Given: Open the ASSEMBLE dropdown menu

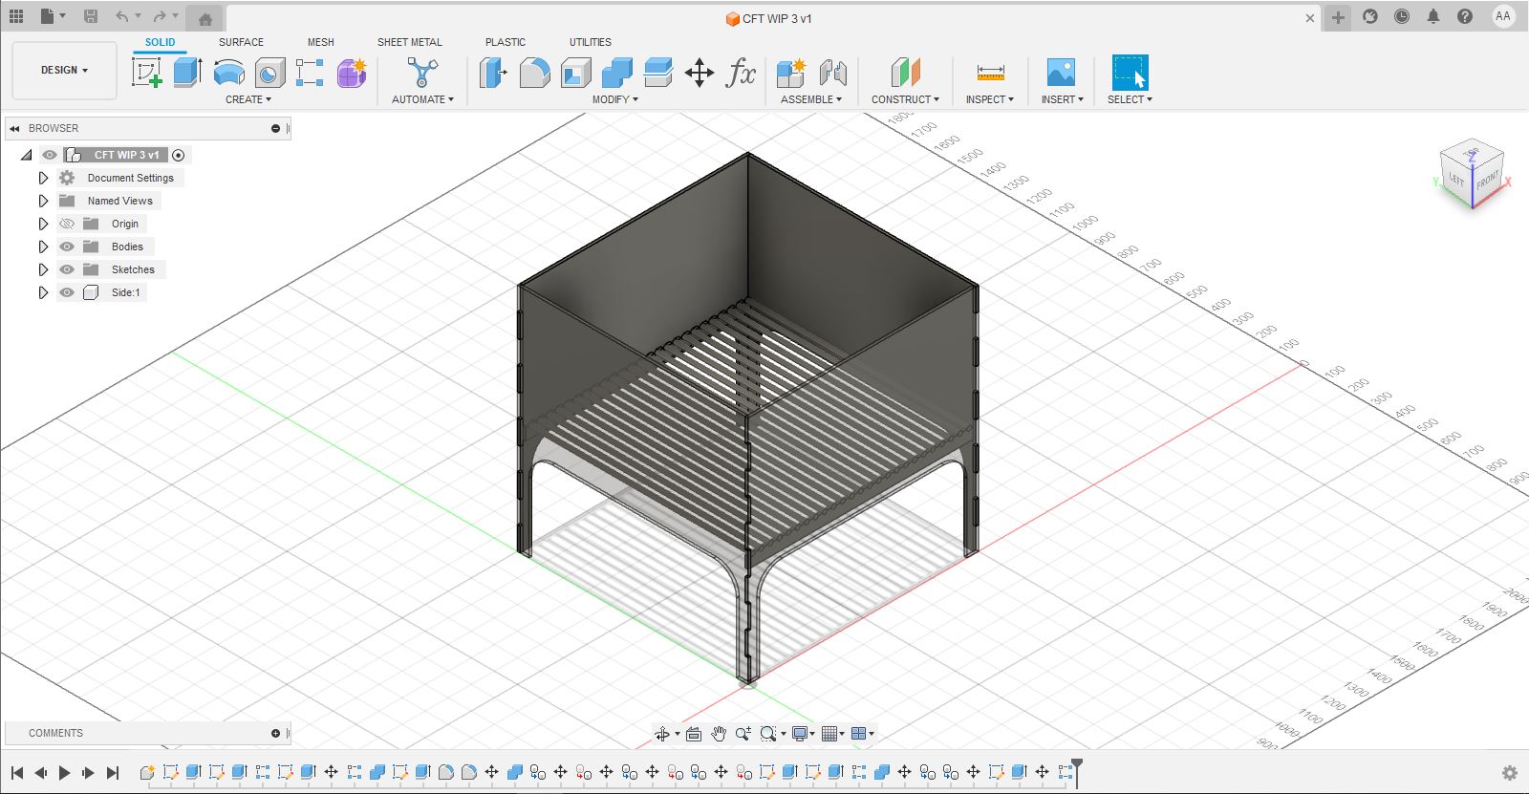Looking at the screenshot, I should [811, 99].
